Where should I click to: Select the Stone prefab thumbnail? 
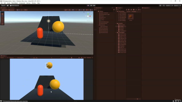[131, 17]
